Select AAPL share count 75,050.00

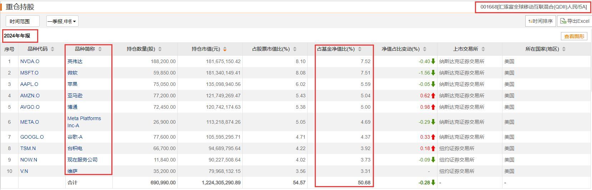(x=165, y=84)
